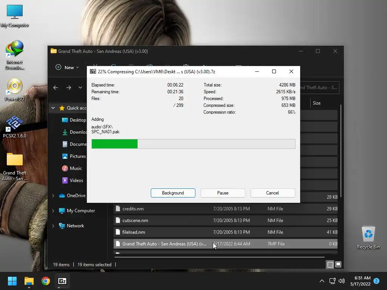Viewport: 387px width, 290px height.
Task: Open Music in the sidebar
Action: tap(72, 168)
